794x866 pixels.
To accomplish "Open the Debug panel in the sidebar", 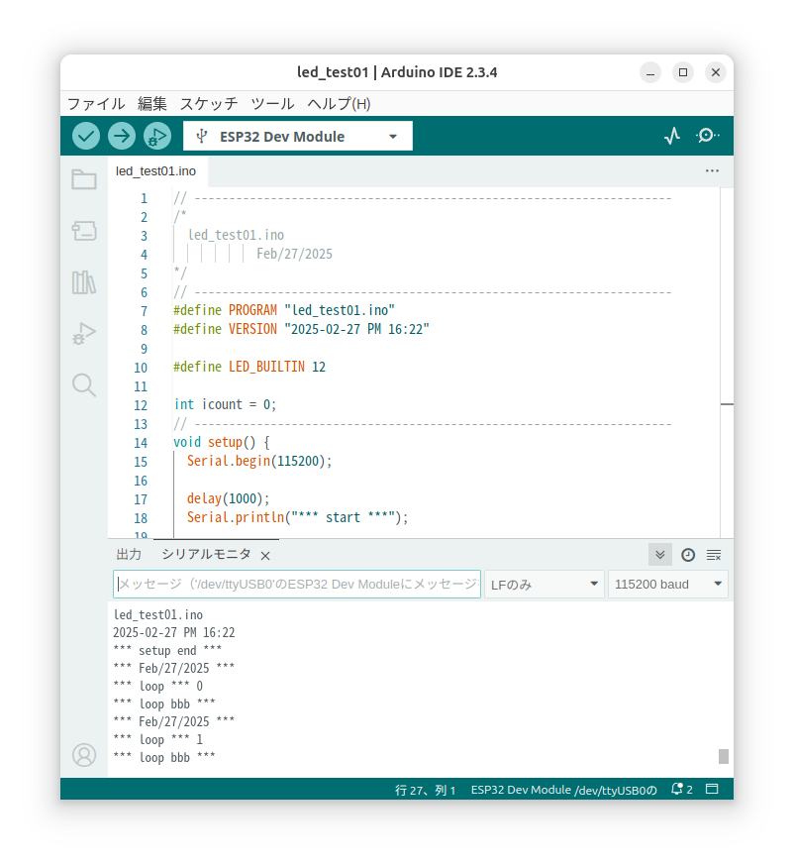I will [x=84, y=334].
